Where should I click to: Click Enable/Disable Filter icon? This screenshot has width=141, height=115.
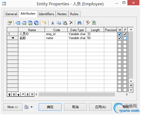(x=94, y=23)
